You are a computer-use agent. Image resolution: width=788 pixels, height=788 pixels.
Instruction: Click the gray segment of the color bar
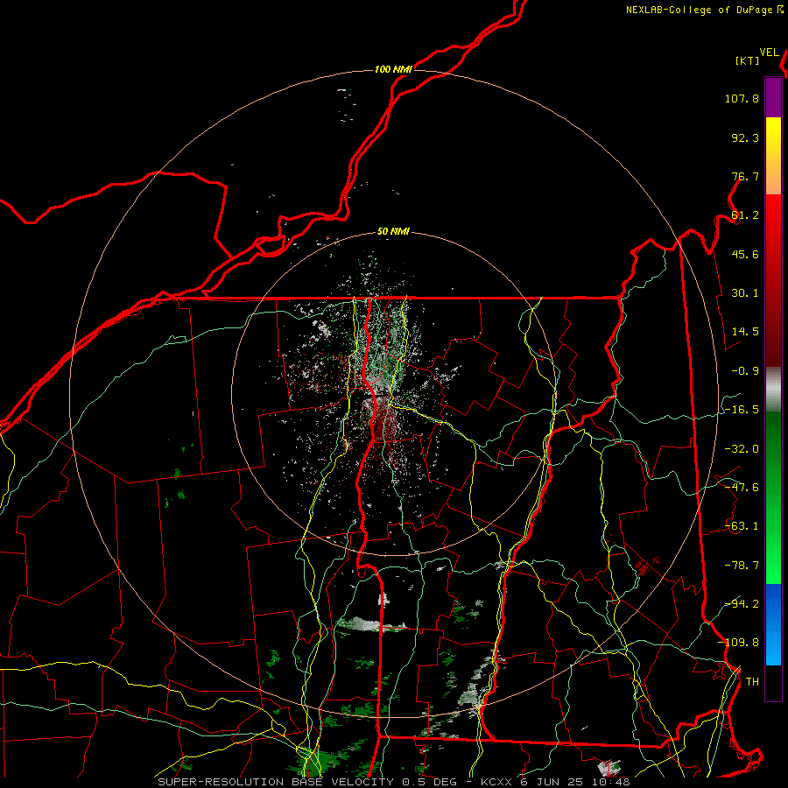coord(773,389)
